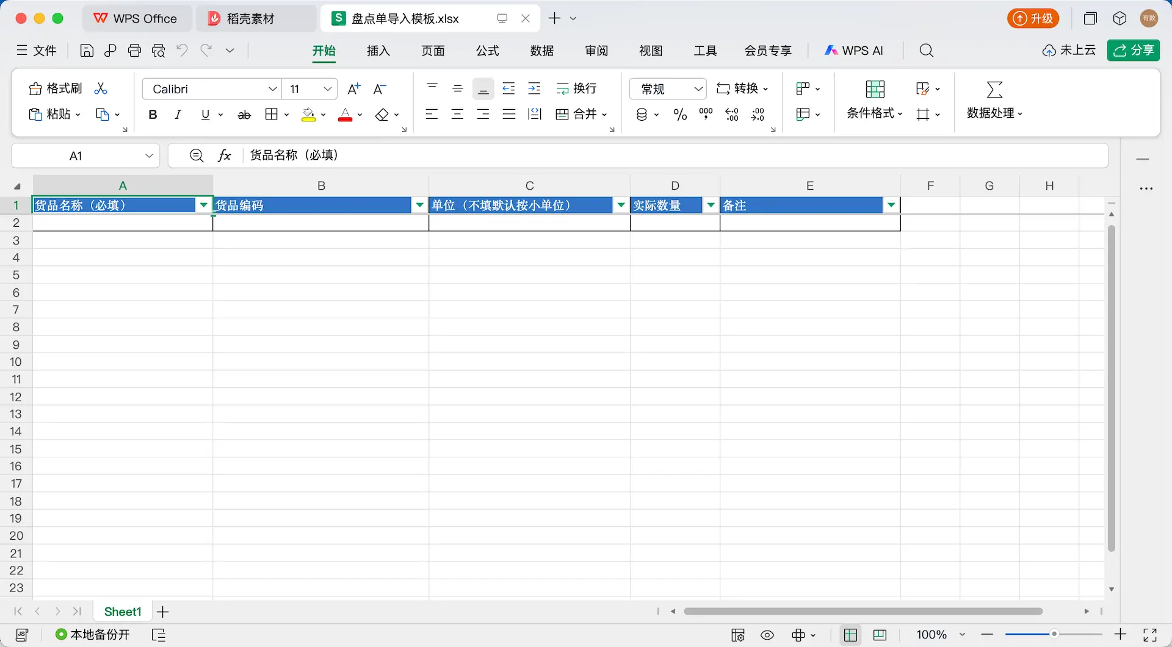Toggle center horizontal alignment

point(458,114)
